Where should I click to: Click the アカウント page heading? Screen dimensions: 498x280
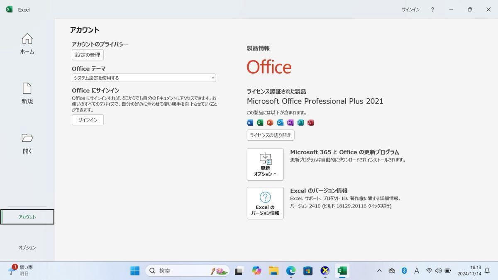click(85, 30)
